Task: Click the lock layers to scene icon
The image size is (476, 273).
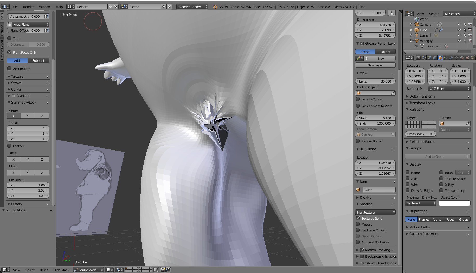Action: click(x=156, y=270)
